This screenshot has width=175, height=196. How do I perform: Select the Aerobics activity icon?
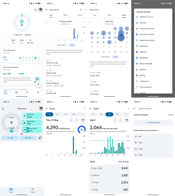137,23
